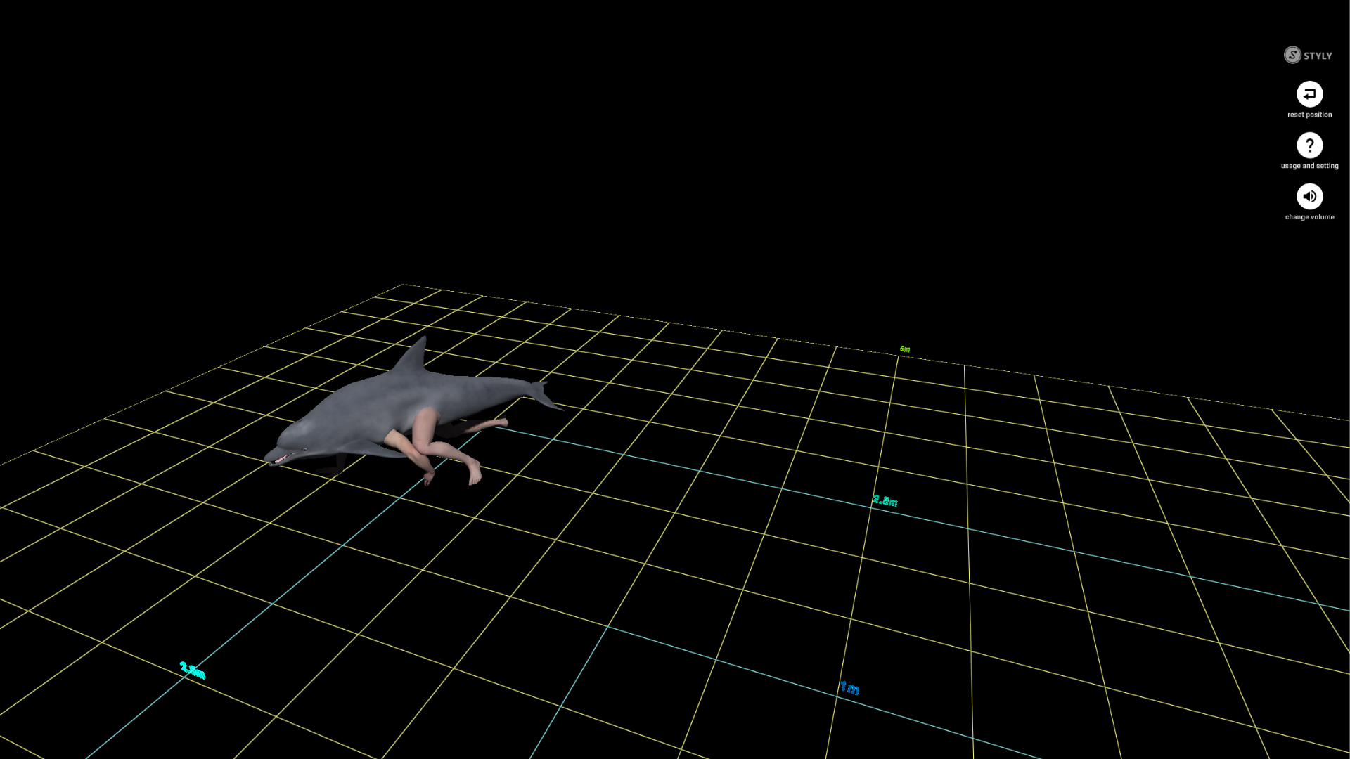The height and width of the screenshot is (759, 1350).
Task: Click the 'change volume' text label
Action: point(1309,217)
